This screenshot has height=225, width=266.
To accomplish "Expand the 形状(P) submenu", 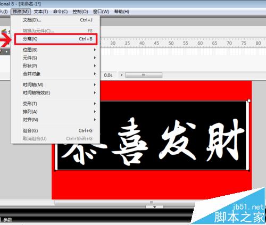I will pyautogui.click(x=55, y=66).
